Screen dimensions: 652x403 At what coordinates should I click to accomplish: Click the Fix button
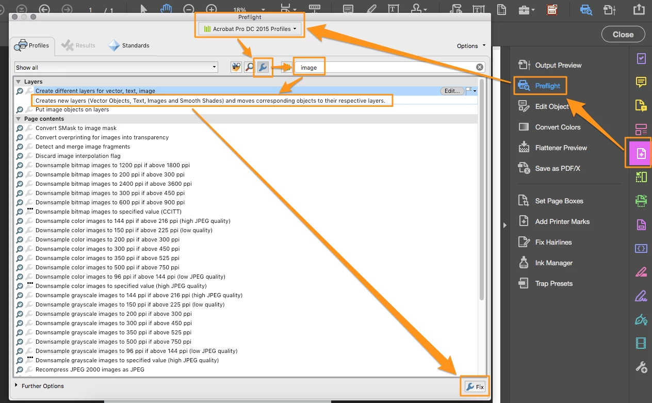coord(475,386)
